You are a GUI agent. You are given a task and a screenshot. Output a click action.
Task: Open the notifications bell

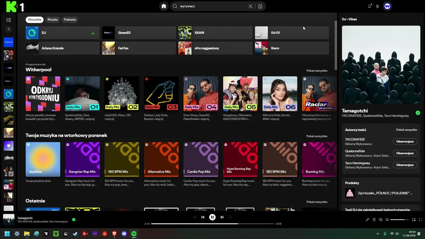point(370,6)
